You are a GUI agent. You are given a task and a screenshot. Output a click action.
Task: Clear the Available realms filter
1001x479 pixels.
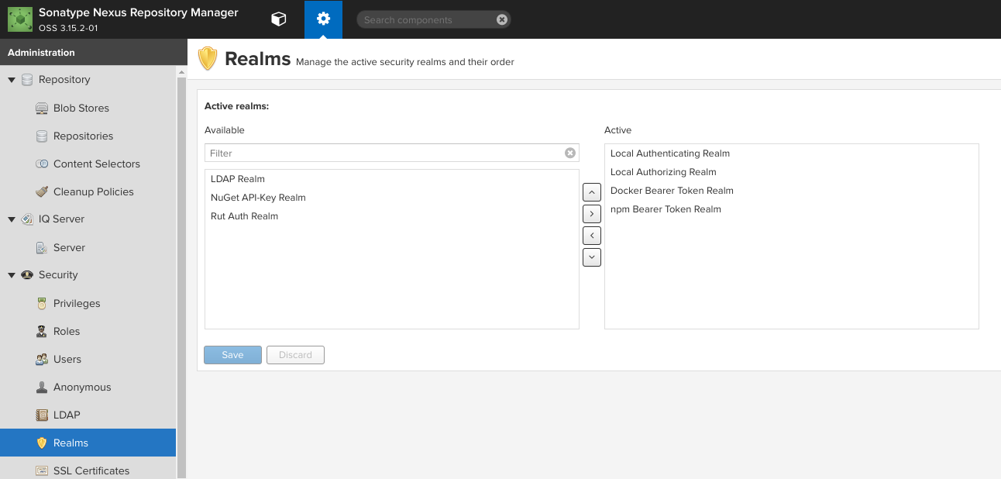pos(570,153)
